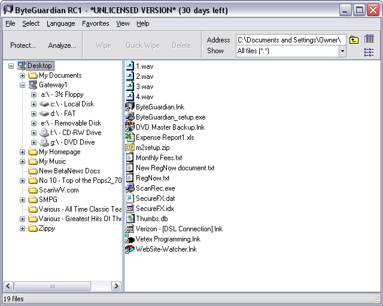The height and width of the screenshot is (306, 383).
Task: Click the Delete toolbar button
Action: coord(181,45)
